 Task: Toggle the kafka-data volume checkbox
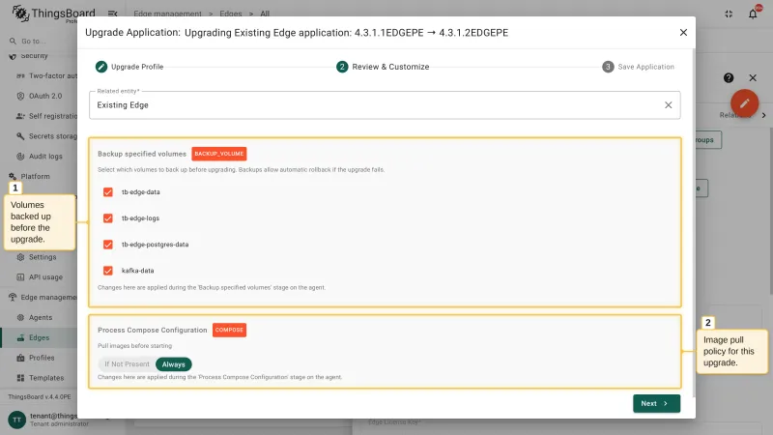(x=108, y=271)
